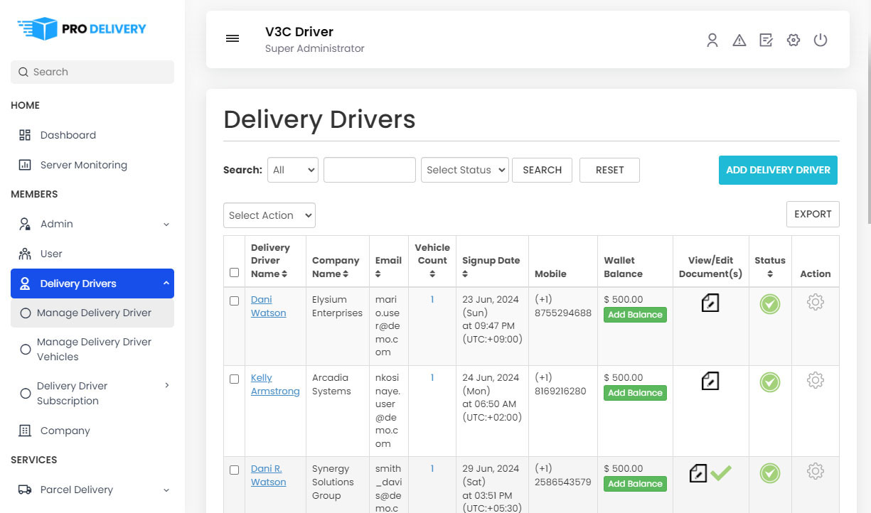The width and height of the screenshot is (871, 513).
Task: Click Add Balance for Kelly Armstrong
Action: click(x=635, y=392)
